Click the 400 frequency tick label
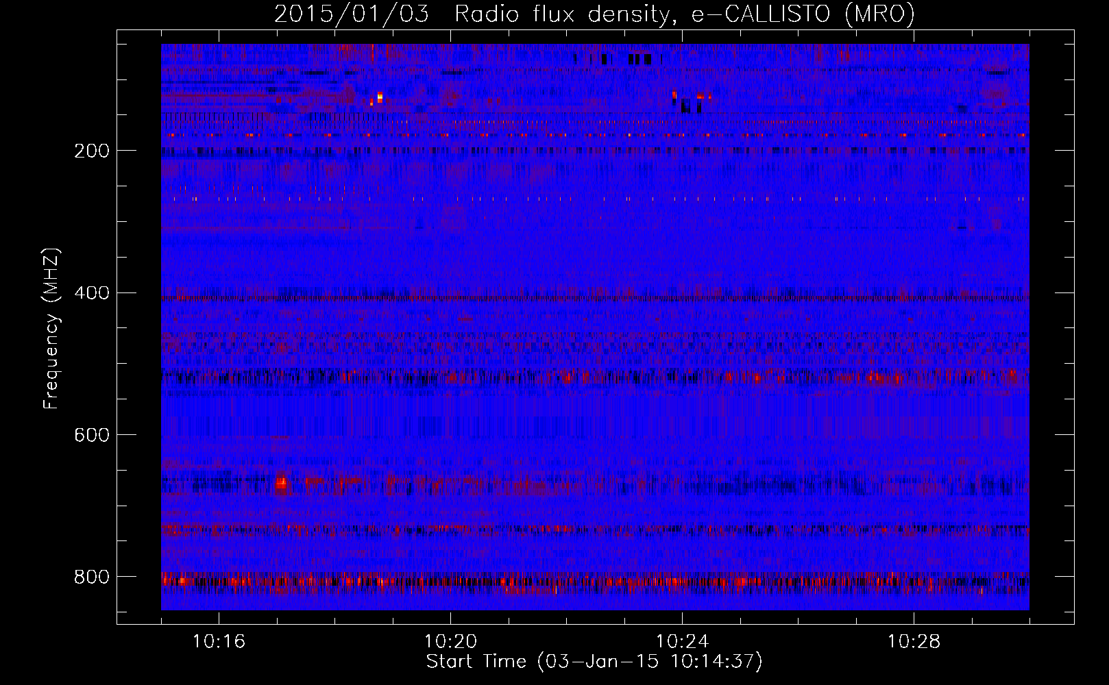The image size is (1109, 685). pyautogui.click(x=92, y=293)
